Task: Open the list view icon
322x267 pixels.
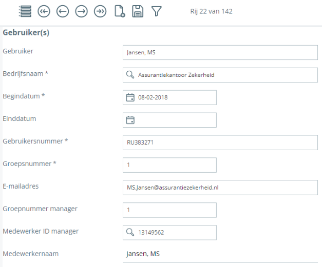Action: click(x=25, y=11)
